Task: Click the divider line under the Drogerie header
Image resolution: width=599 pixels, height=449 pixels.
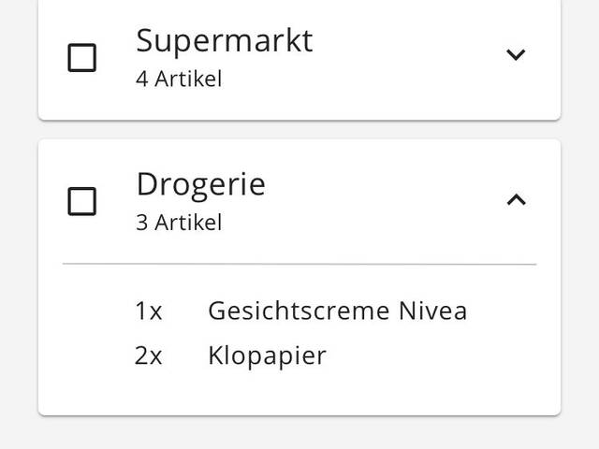Action: pos(299,265)
